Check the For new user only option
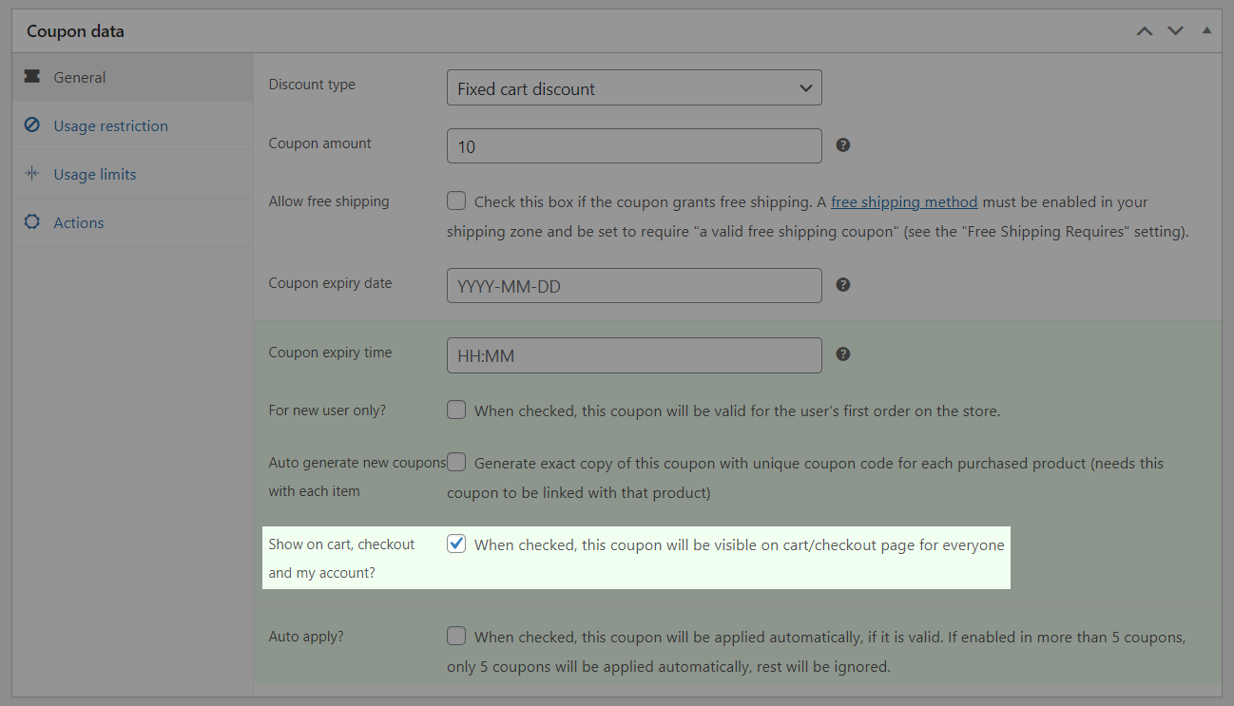 coord(456,410)
